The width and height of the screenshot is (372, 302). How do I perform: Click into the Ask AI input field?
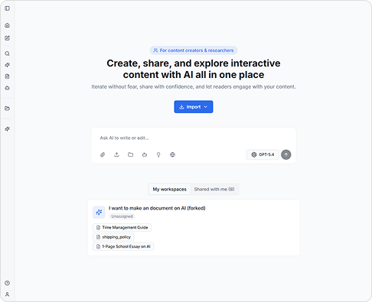194,138
